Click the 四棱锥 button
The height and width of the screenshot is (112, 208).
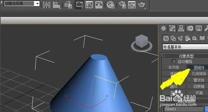pos(198,86)
